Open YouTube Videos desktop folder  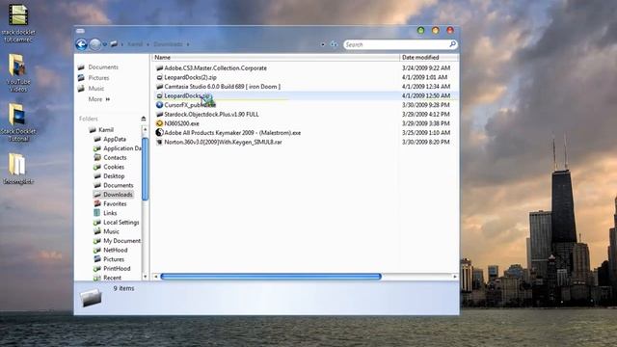click(x=18, y=73)
